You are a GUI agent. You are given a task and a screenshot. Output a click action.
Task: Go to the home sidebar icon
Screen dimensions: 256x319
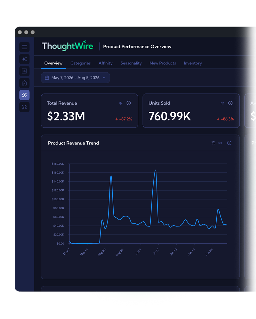(24, 83)
